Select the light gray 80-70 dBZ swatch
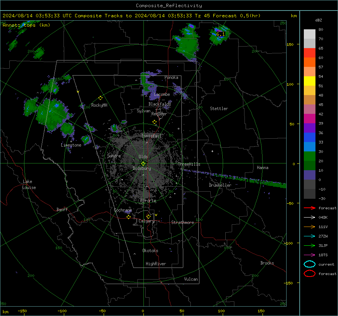 click(309, 34)
